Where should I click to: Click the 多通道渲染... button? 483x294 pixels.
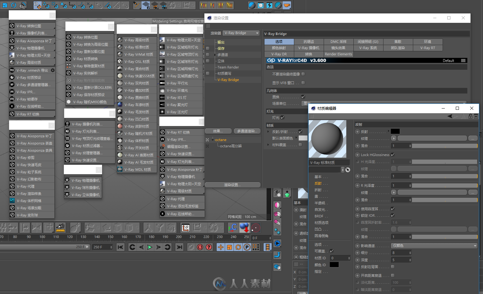pos(247,131)
